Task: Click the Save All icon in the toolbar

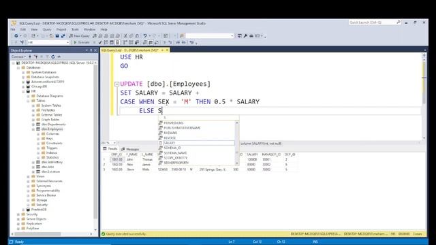Action: (63, 36)
